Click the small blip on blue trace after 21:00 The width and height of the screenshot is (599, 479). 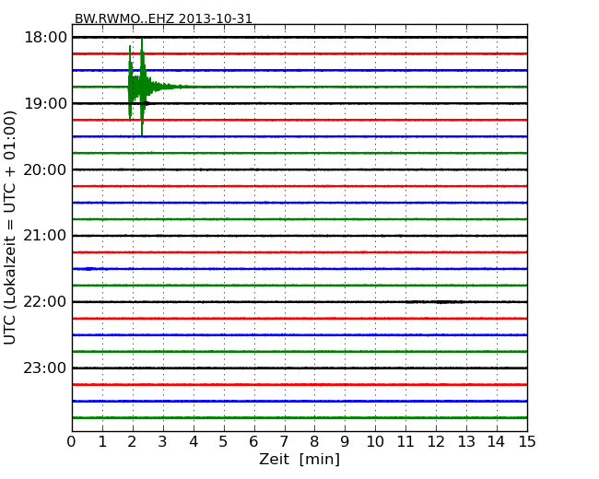[88, 269]
